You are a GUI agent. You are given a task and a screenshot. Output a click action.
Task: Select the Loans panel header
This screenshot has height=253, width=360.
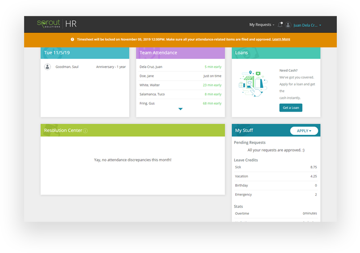click(275, 53)
